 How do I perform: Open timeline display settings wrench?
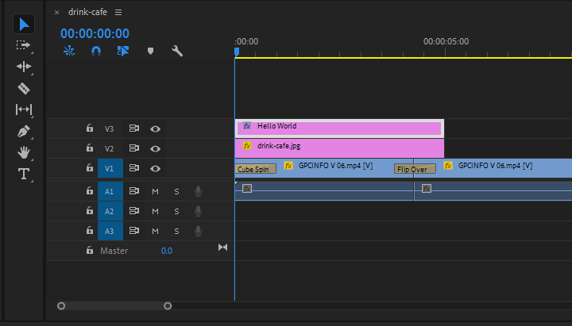177,51
